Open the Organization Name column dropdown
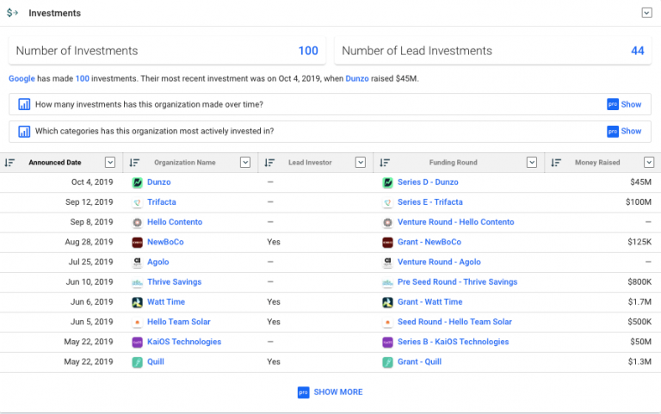 (245, 163)
